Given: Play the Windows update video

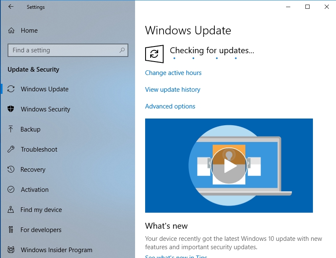Looking at the screenshot, I should [x=229, y=166].
